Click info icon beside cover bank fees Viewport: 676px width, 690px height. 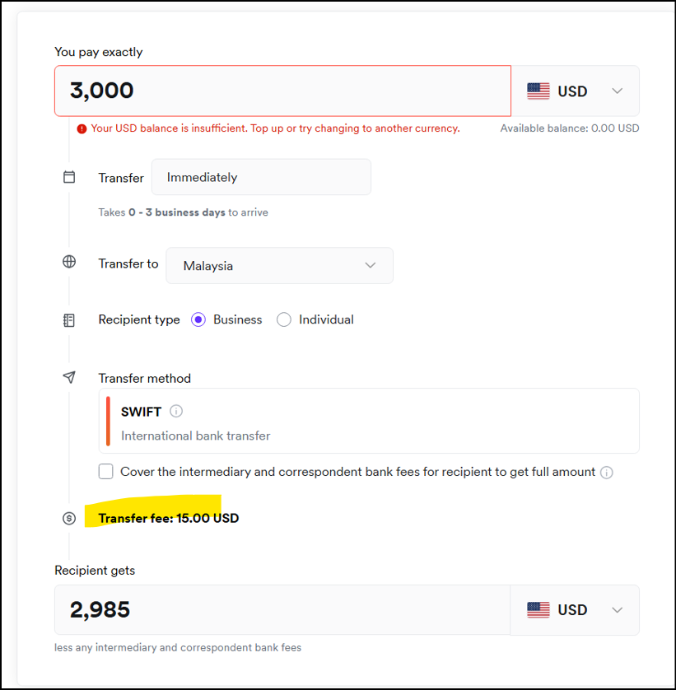[607, 473]
